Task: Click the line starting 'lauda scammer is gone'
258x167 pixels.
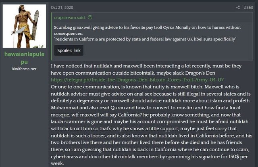Action: tap(150, 121)
